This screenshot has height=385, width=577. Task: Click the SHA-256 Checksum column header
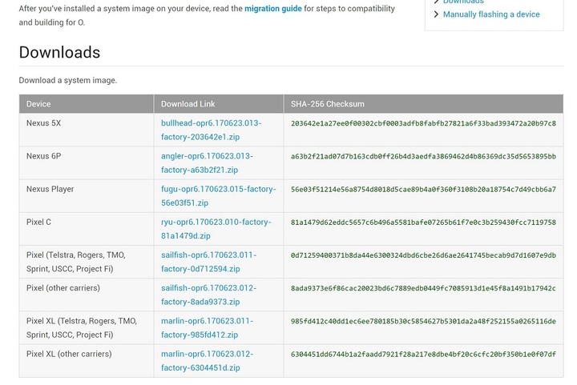coord(424,104)
